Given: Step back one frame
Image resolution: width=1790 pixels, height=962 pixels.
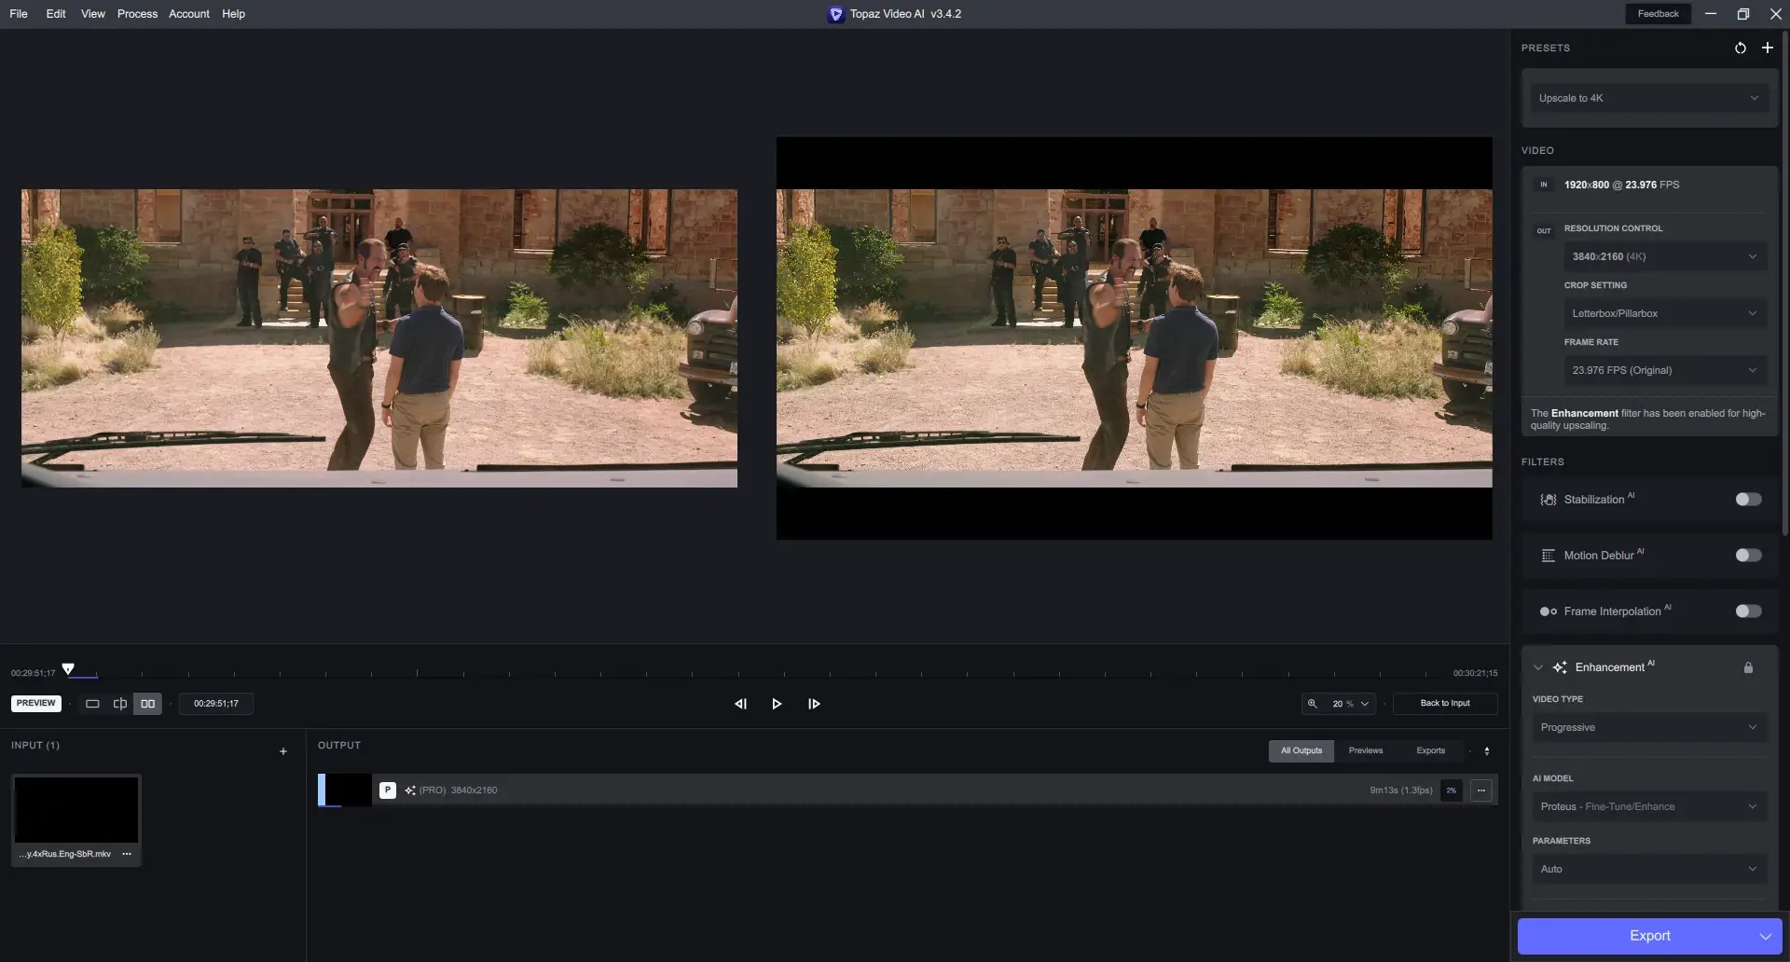Looking at the screenshot, I should [740, 704].
